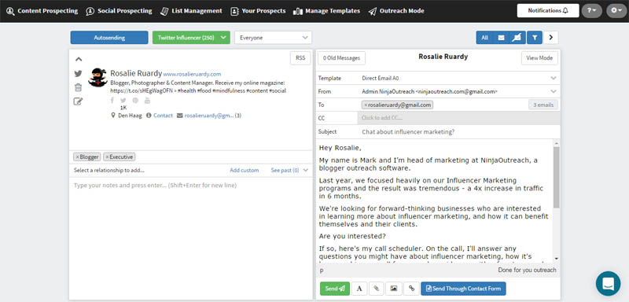
Task: Click the text formatting 'A' button
Action: pos(359,289)
